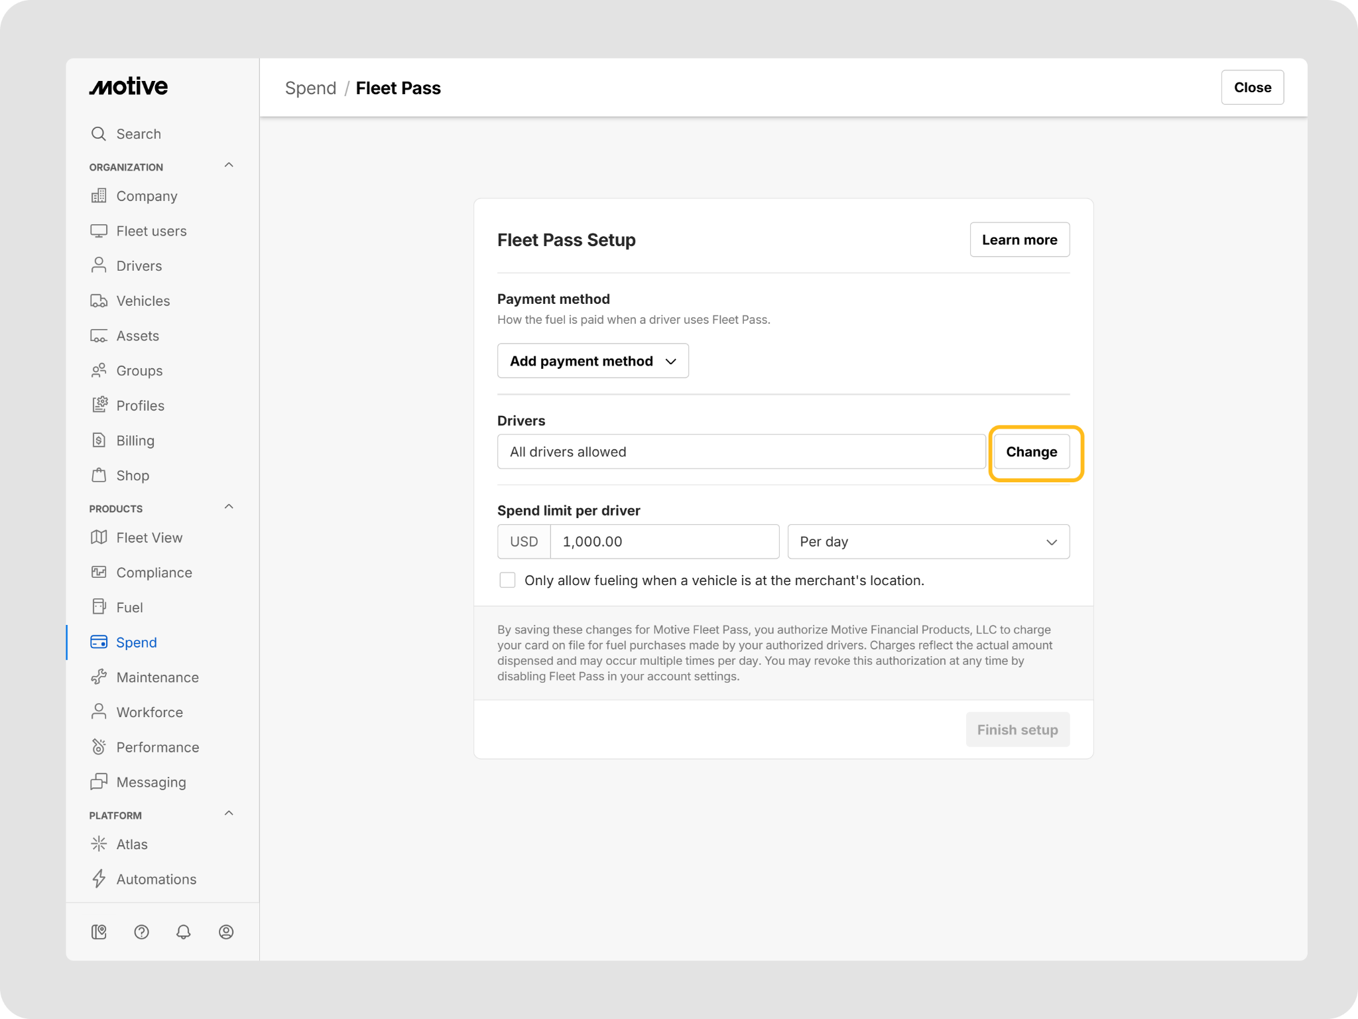Open the notifications bell

[184, 932]
